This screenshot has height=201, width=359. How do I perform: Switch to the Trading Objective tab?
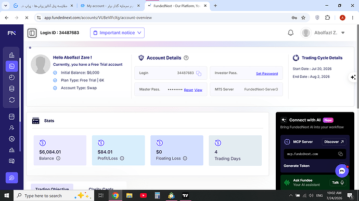[52, 189]
